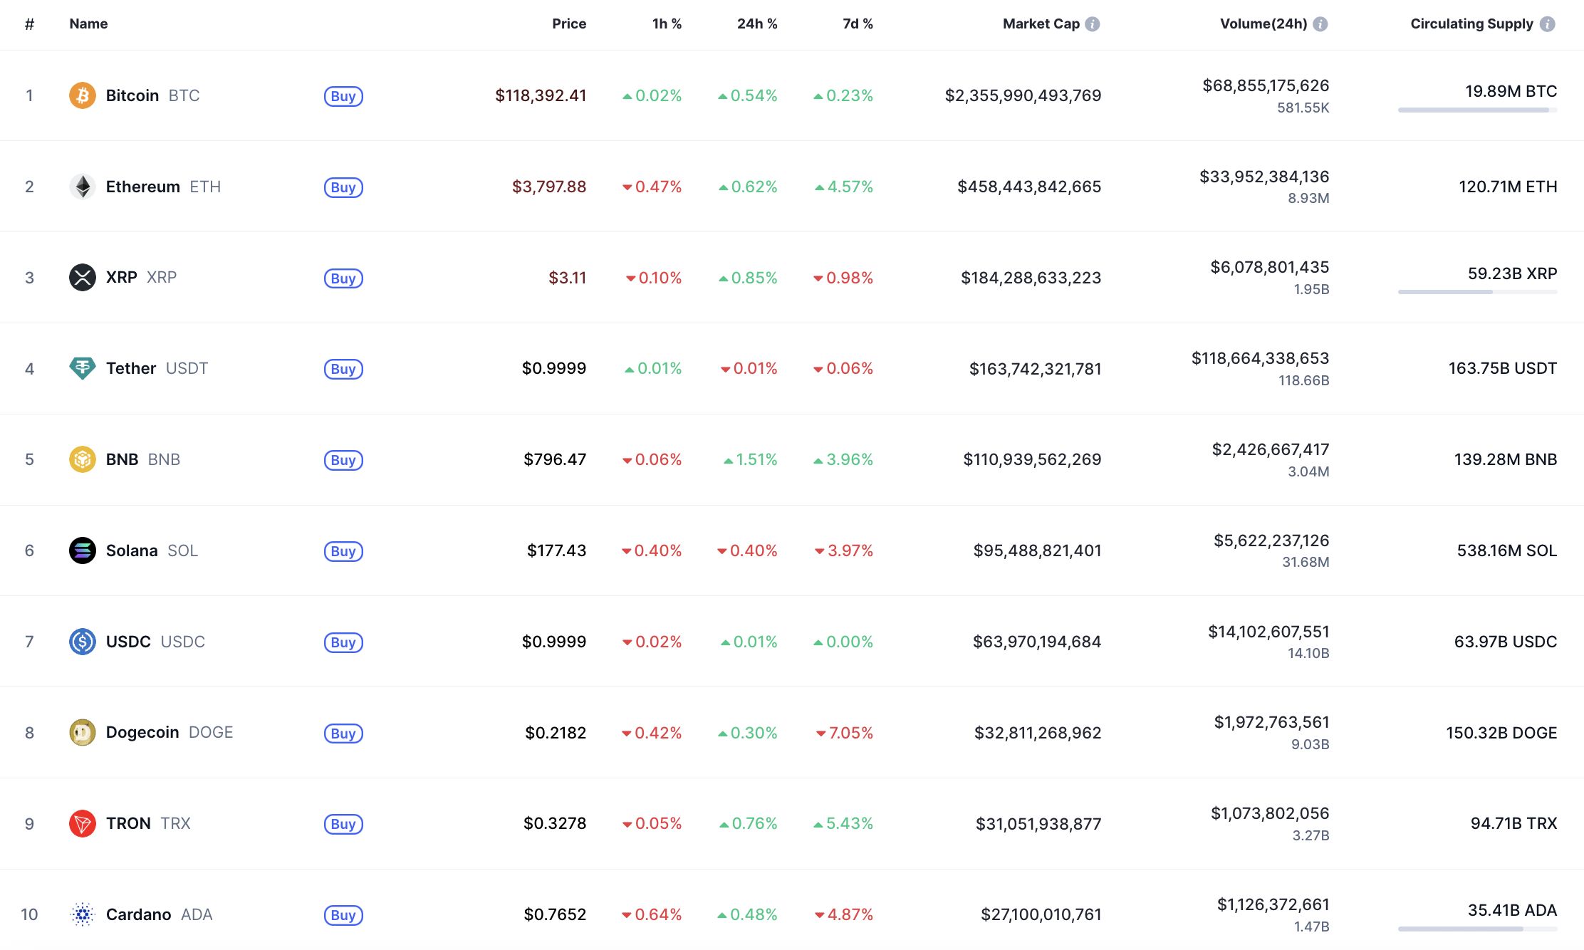Screen dimensions: 1584x950
Task: Click Cardano 1h change 0.64%
Action: click(652, 914)
